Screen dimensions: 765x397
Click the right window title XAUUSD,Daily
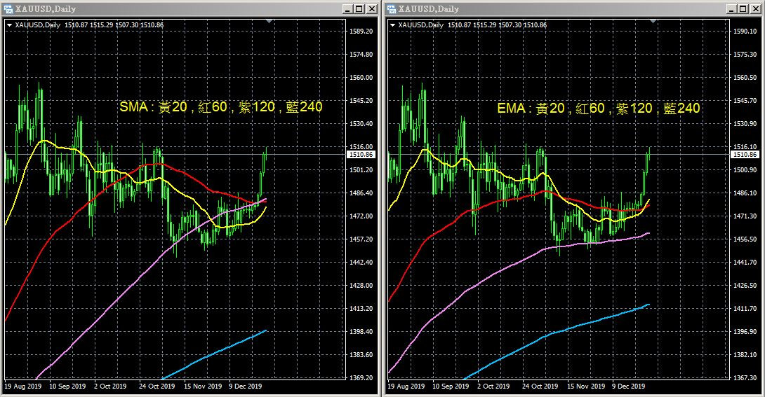[x=428, y=9]
